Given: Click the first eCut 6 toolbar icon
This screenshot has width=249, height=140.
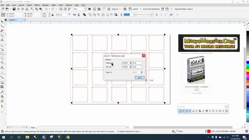Looking at the screenshot, I should click(181, 111).
